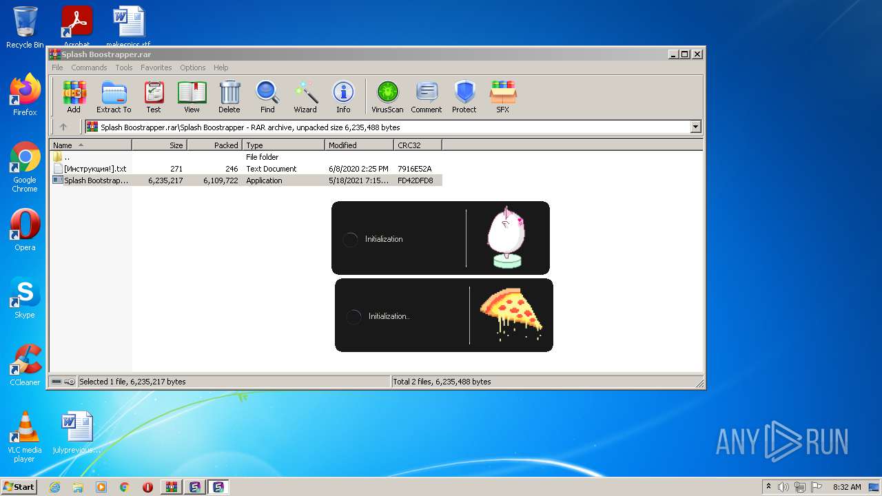Open the Tools menu
This screenshot has height=496, width=882.
tap(124, 68)
